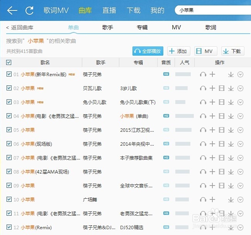
Task: Add song 01 Remix to playlist
Action: pos(212,74)
